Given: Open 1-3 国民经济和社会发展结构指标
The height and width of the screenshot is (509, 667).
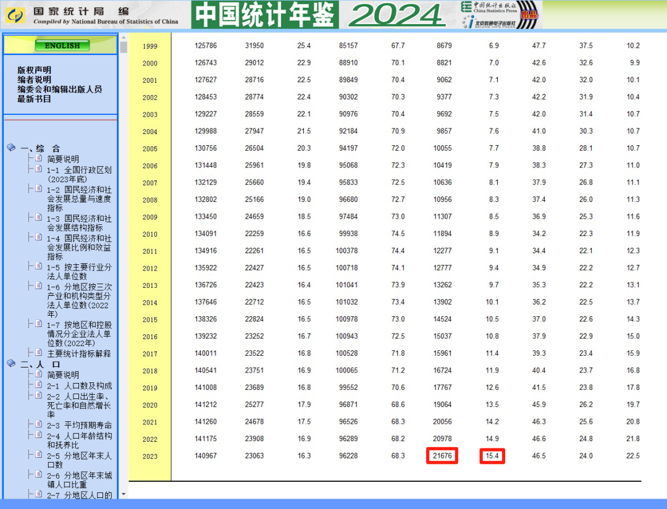Looking at the screenshot, I should [x=79, y=223].
